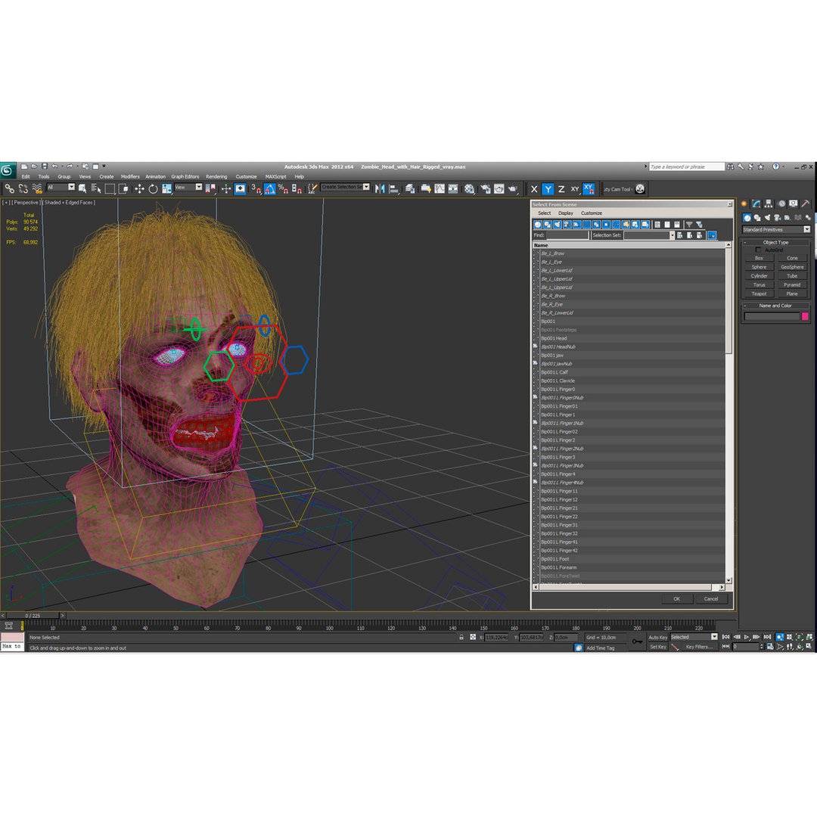Open the Display command panel tab
This screenshot has height=817, width=817.
pos(793,203)
